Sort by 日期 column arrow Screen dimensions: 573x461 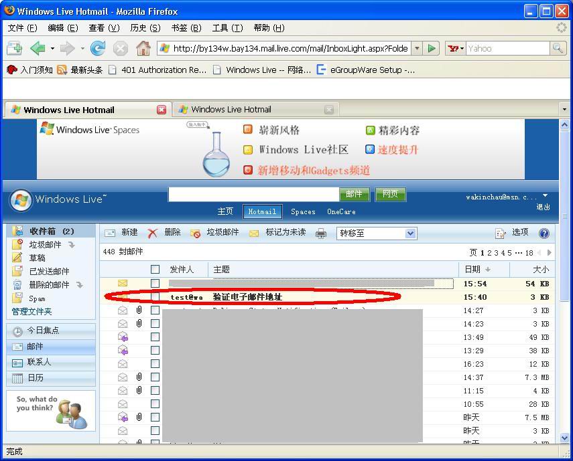coord(487,270)
